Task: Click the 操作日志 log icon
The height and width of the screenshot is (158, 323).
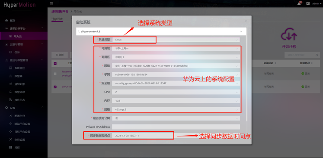Action: 10,100
